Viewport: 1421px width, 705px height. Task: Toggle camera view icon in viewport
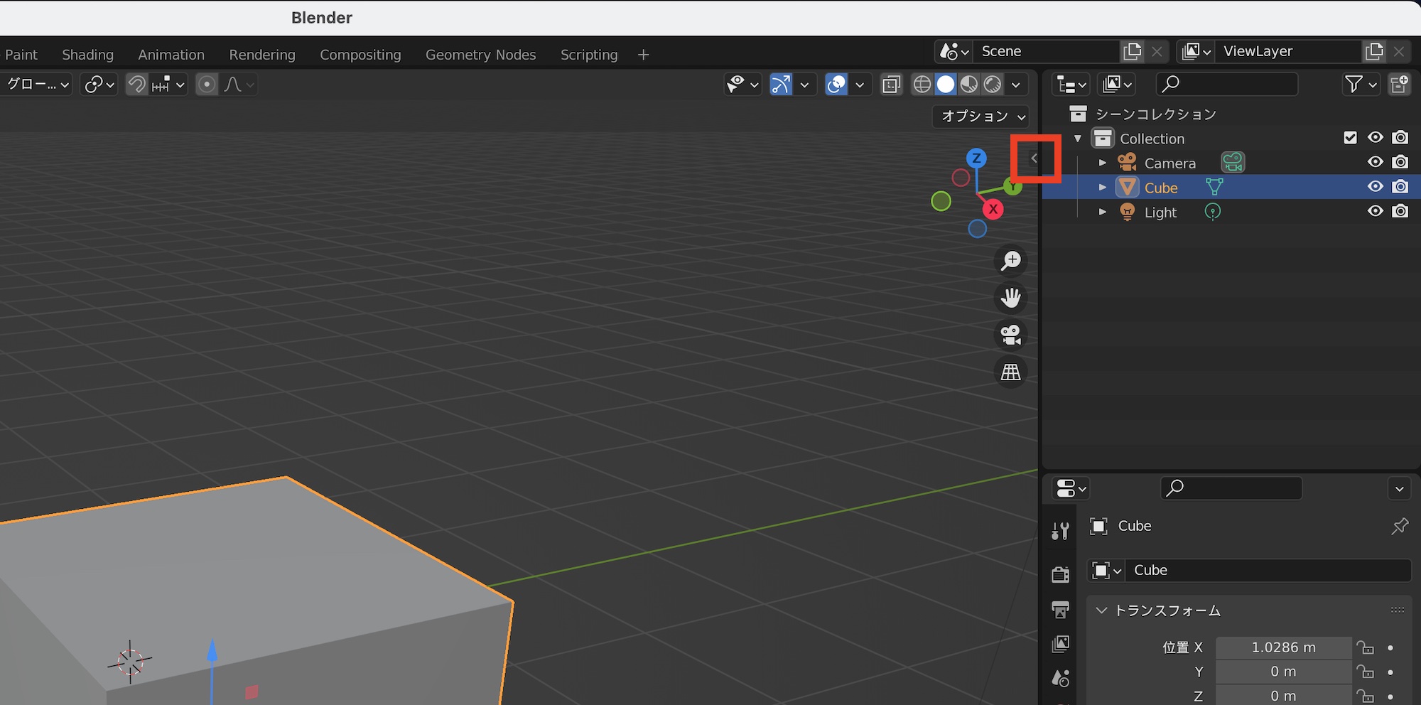[1010, 335]
